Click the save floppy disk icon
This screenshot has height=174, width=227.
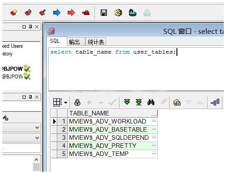coord(104,13)
